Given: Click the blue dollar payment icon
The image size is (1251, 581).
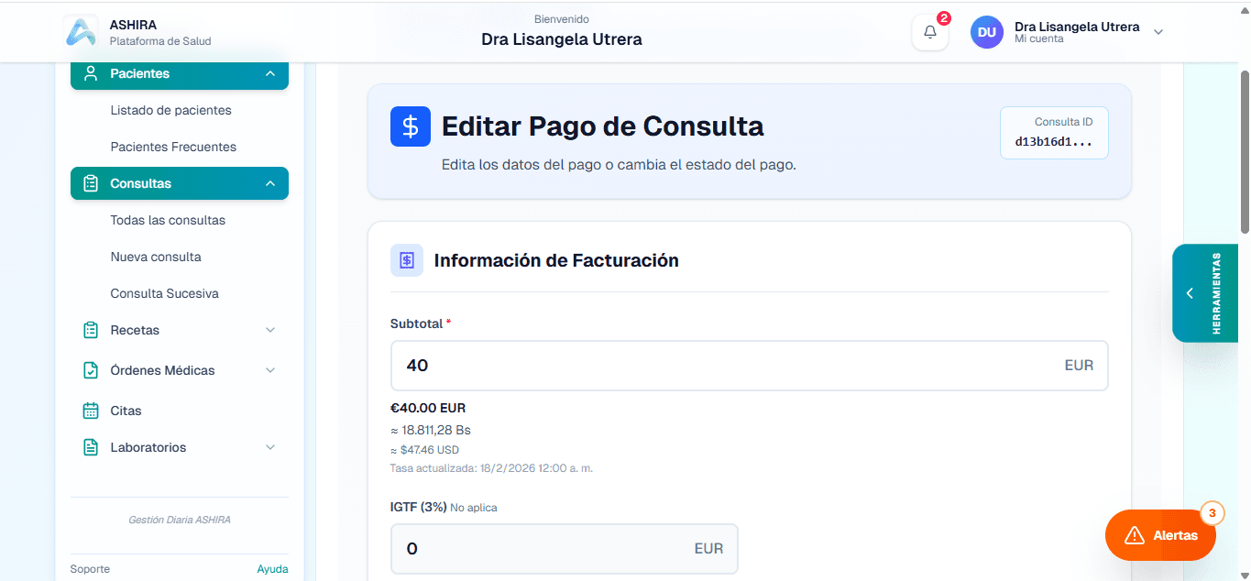Looking at the screenshot, I should [410, 126].
